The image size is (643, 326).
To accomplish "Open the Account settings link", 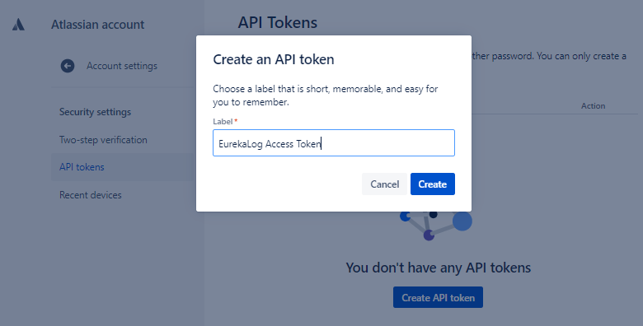I will 122,66.
